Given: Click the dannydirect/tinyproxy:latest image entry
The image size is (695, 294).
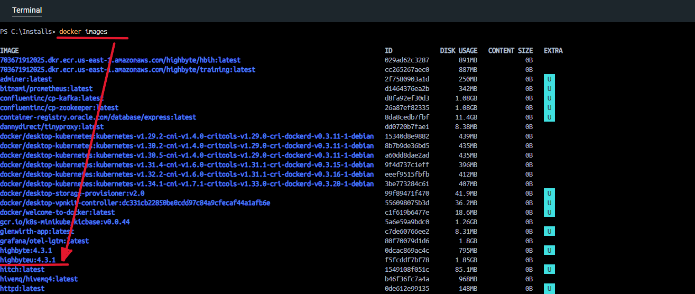Looking at the screenshot, I should click(x=52, y=127).
